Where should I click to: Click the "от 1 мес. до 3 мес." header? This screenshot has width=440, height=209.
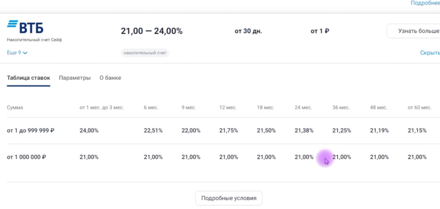(x=102, y=107)
